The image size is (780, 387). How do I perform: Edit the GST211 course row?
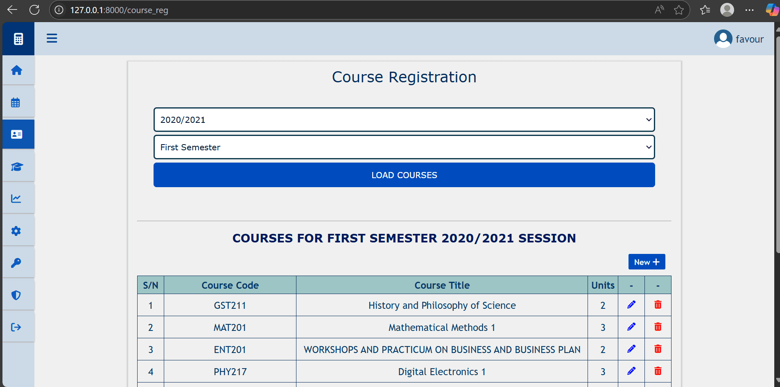pyautogui.click(x=631, y=305)
